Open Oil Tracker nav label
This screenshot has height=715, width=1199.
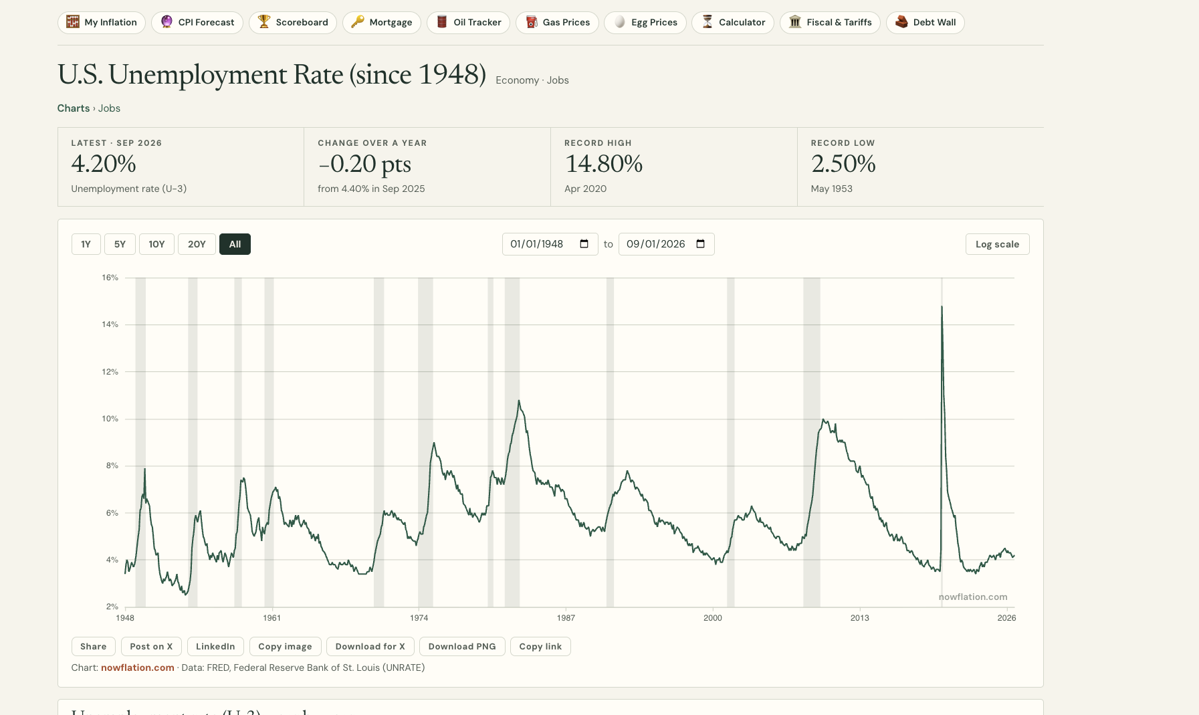click(x=477, y=22)
